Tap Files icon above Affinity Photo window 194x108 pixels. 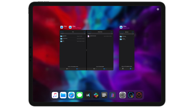pos(70,27)
